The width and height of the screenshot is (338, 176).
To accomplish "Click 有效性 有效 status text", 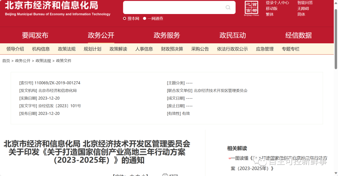I will (186, 113).
